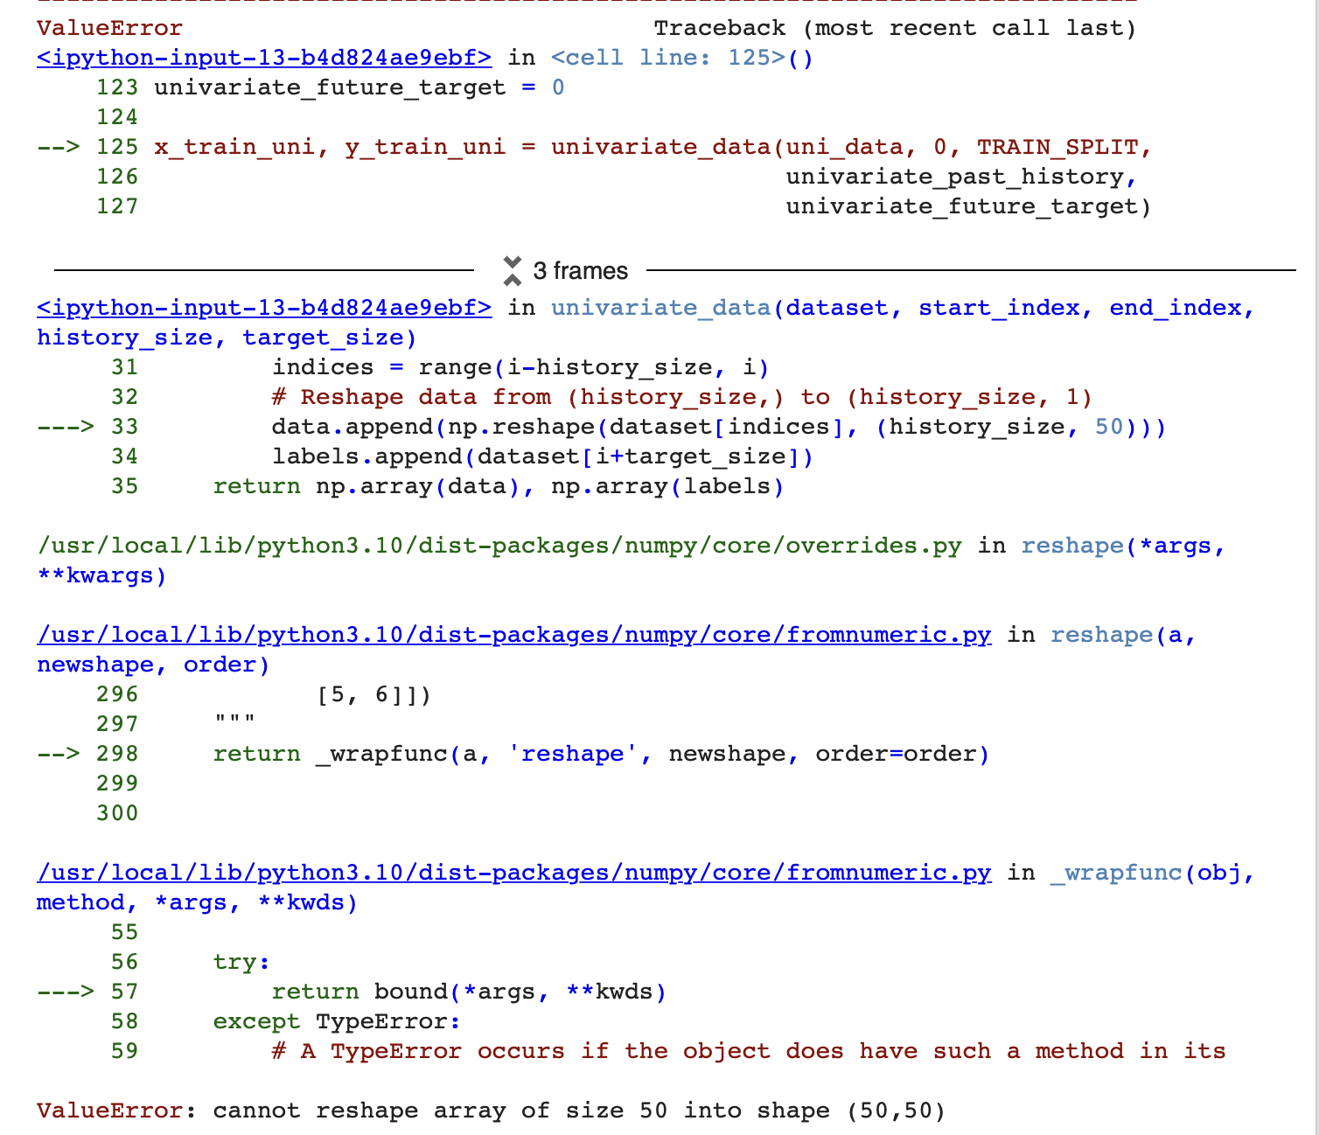Click the '**kwargs)' text
Screen dimensions: 1319x1135
(x=101, y=575)
